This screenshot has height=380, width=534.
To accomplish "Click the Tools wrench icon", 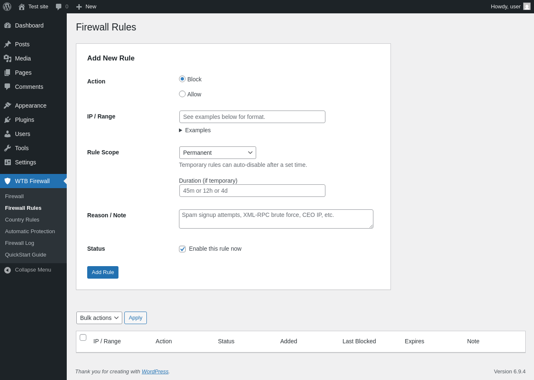I will [8, 148].
